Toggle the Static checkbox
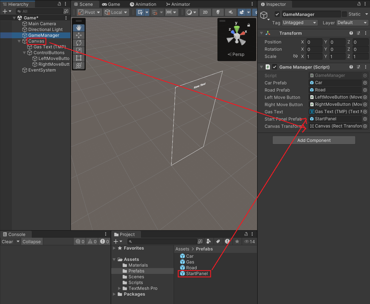 pyautogui.click(x=344, y=14)
